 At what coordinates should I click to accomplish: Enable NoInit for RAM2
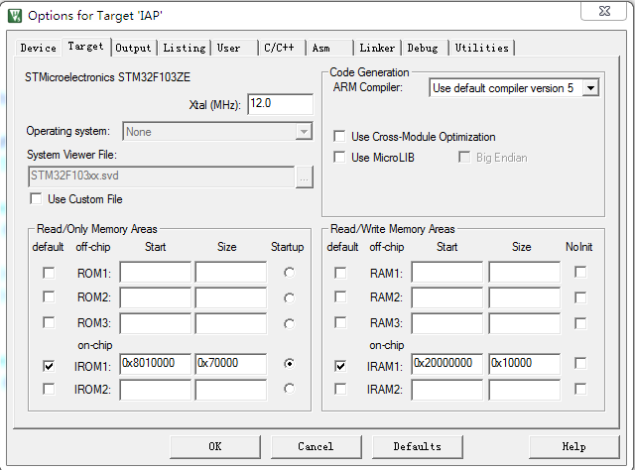click(x=580, y=297)
